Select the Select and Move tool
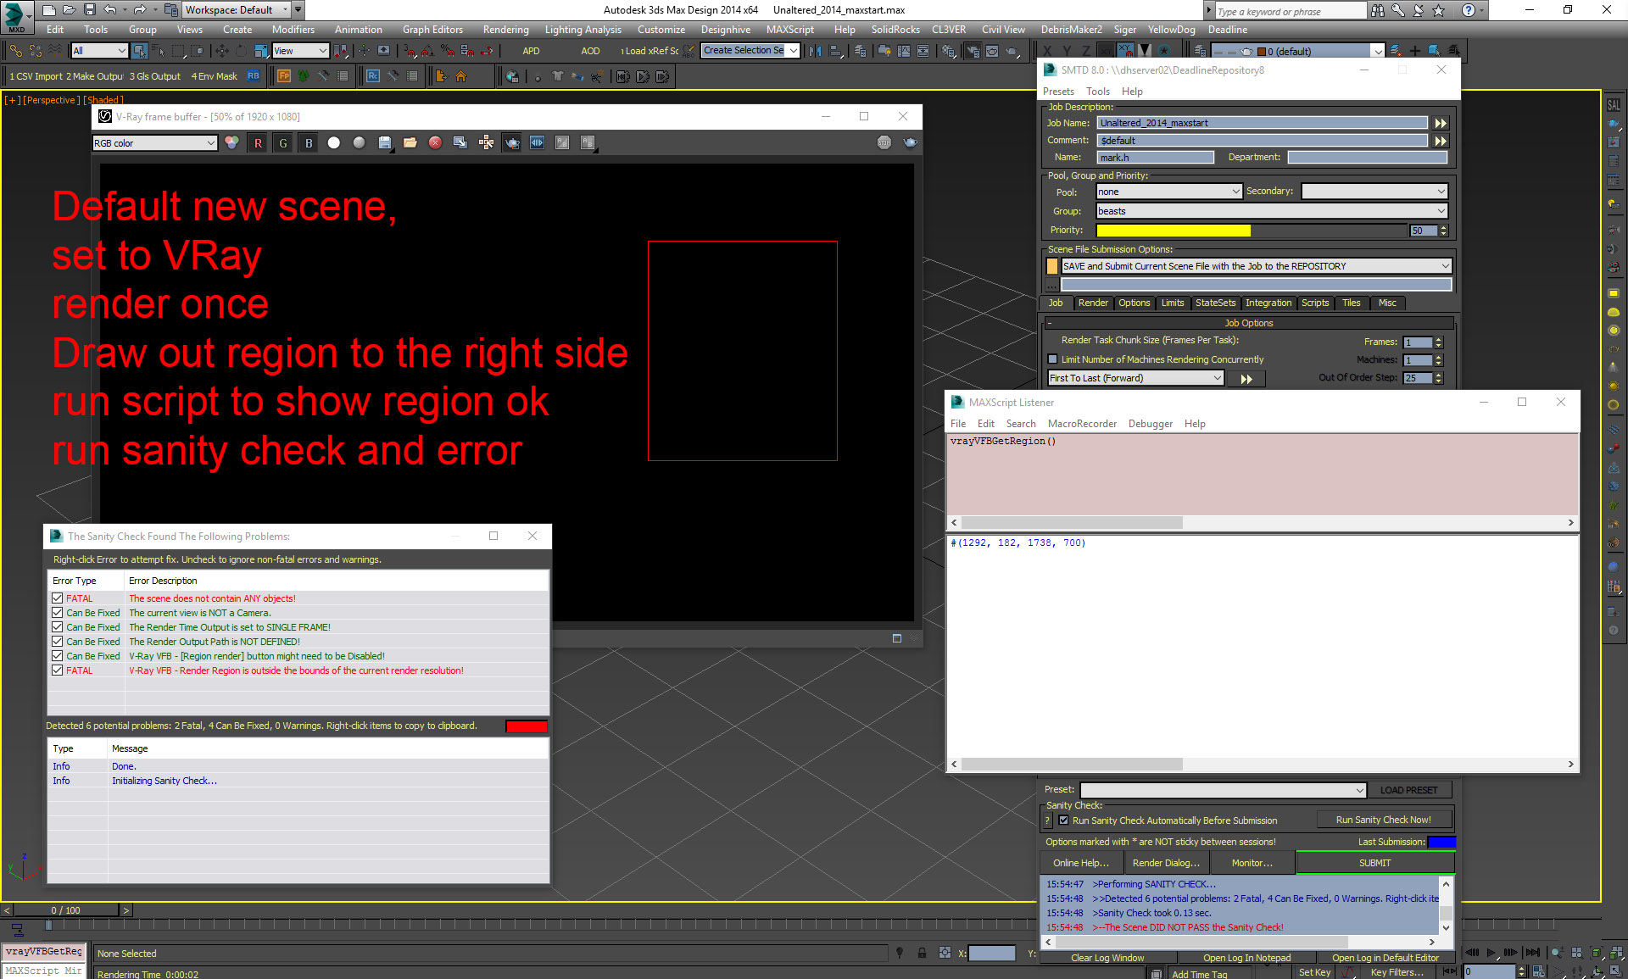Viewport: 1628px width, 979px height. click(x=222, y=51)
